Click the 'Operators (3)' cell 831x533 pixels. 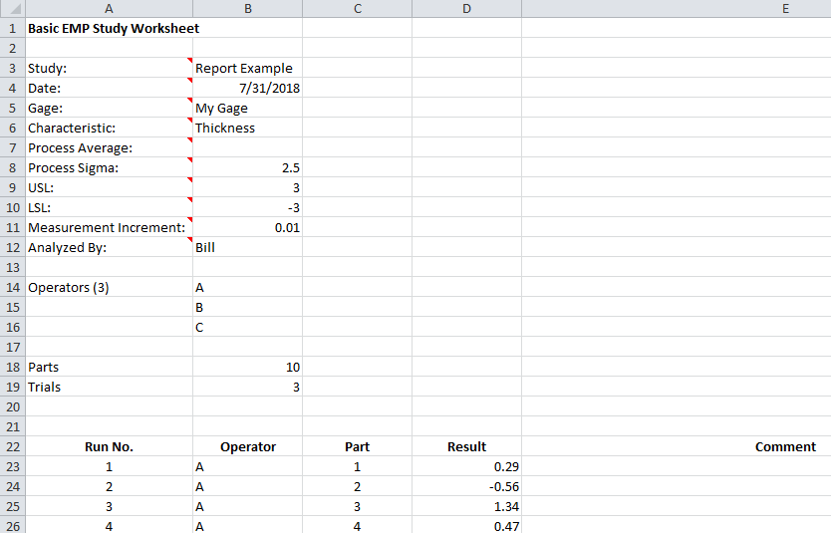click(110, 287)
